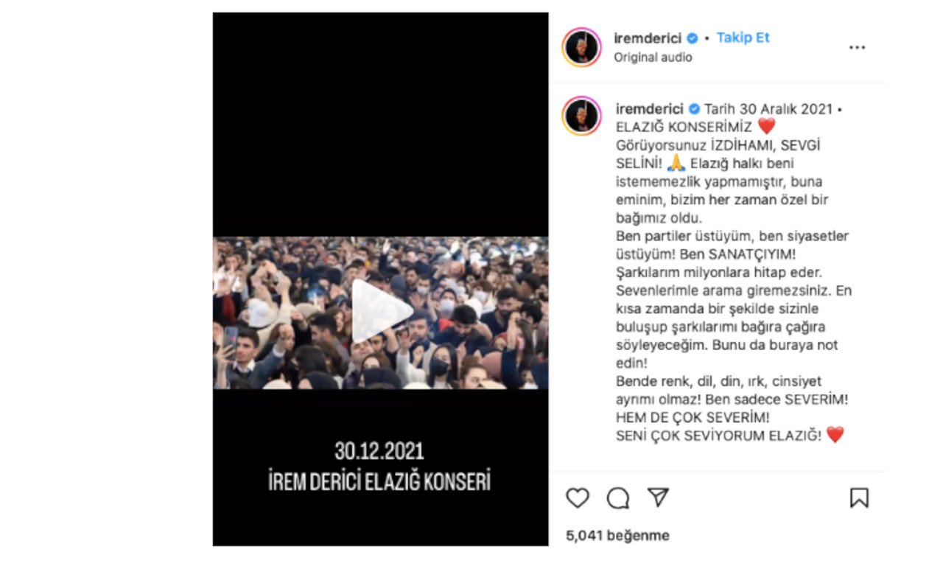Open the three-dot more options menu
This screenshot has height=572, width=943.
(857, 47)
